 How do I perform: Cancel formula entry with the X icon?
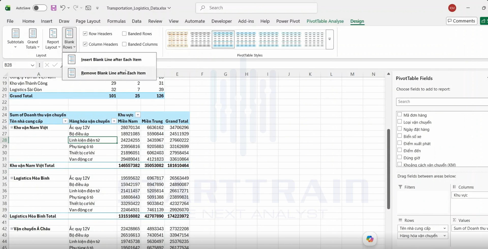47,65
